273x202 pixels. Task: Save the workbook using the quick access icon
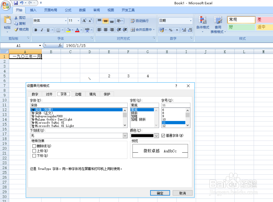click(16, 3)
